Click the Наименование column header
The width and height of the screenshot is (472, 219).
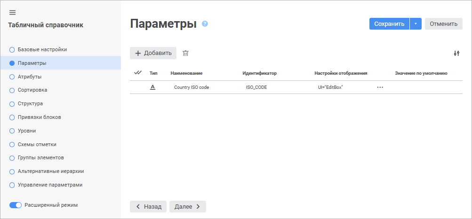(x=186, y=73)
